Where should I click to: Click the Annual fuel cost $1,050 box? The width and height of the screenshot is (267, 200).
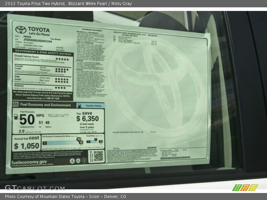(x=27, y=143)
